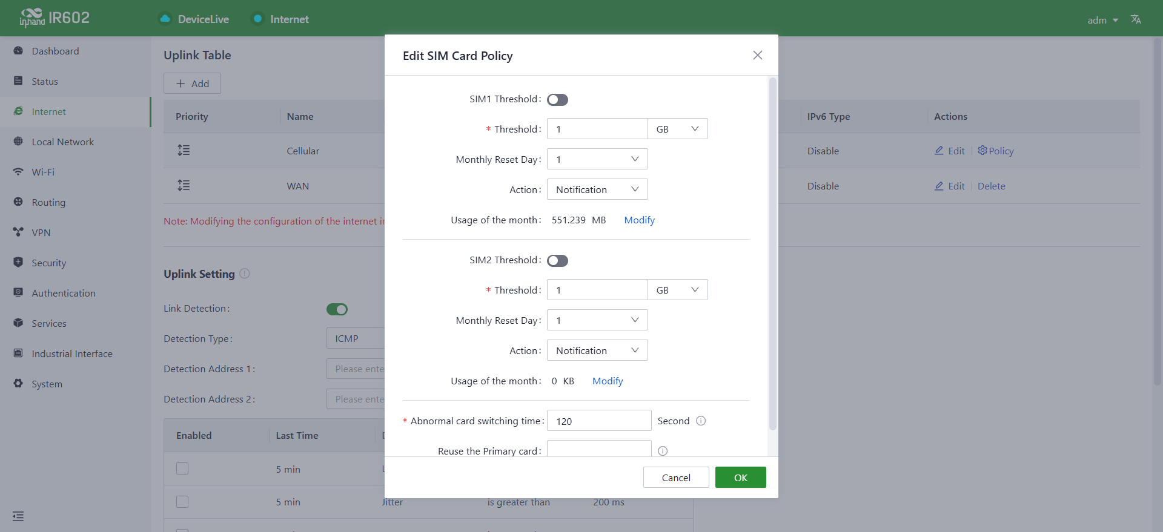The height and width of the screenshot is (532, 1163).
Task: Click the SIM1 Threshold value field
Action: click(x=597, y=129)
